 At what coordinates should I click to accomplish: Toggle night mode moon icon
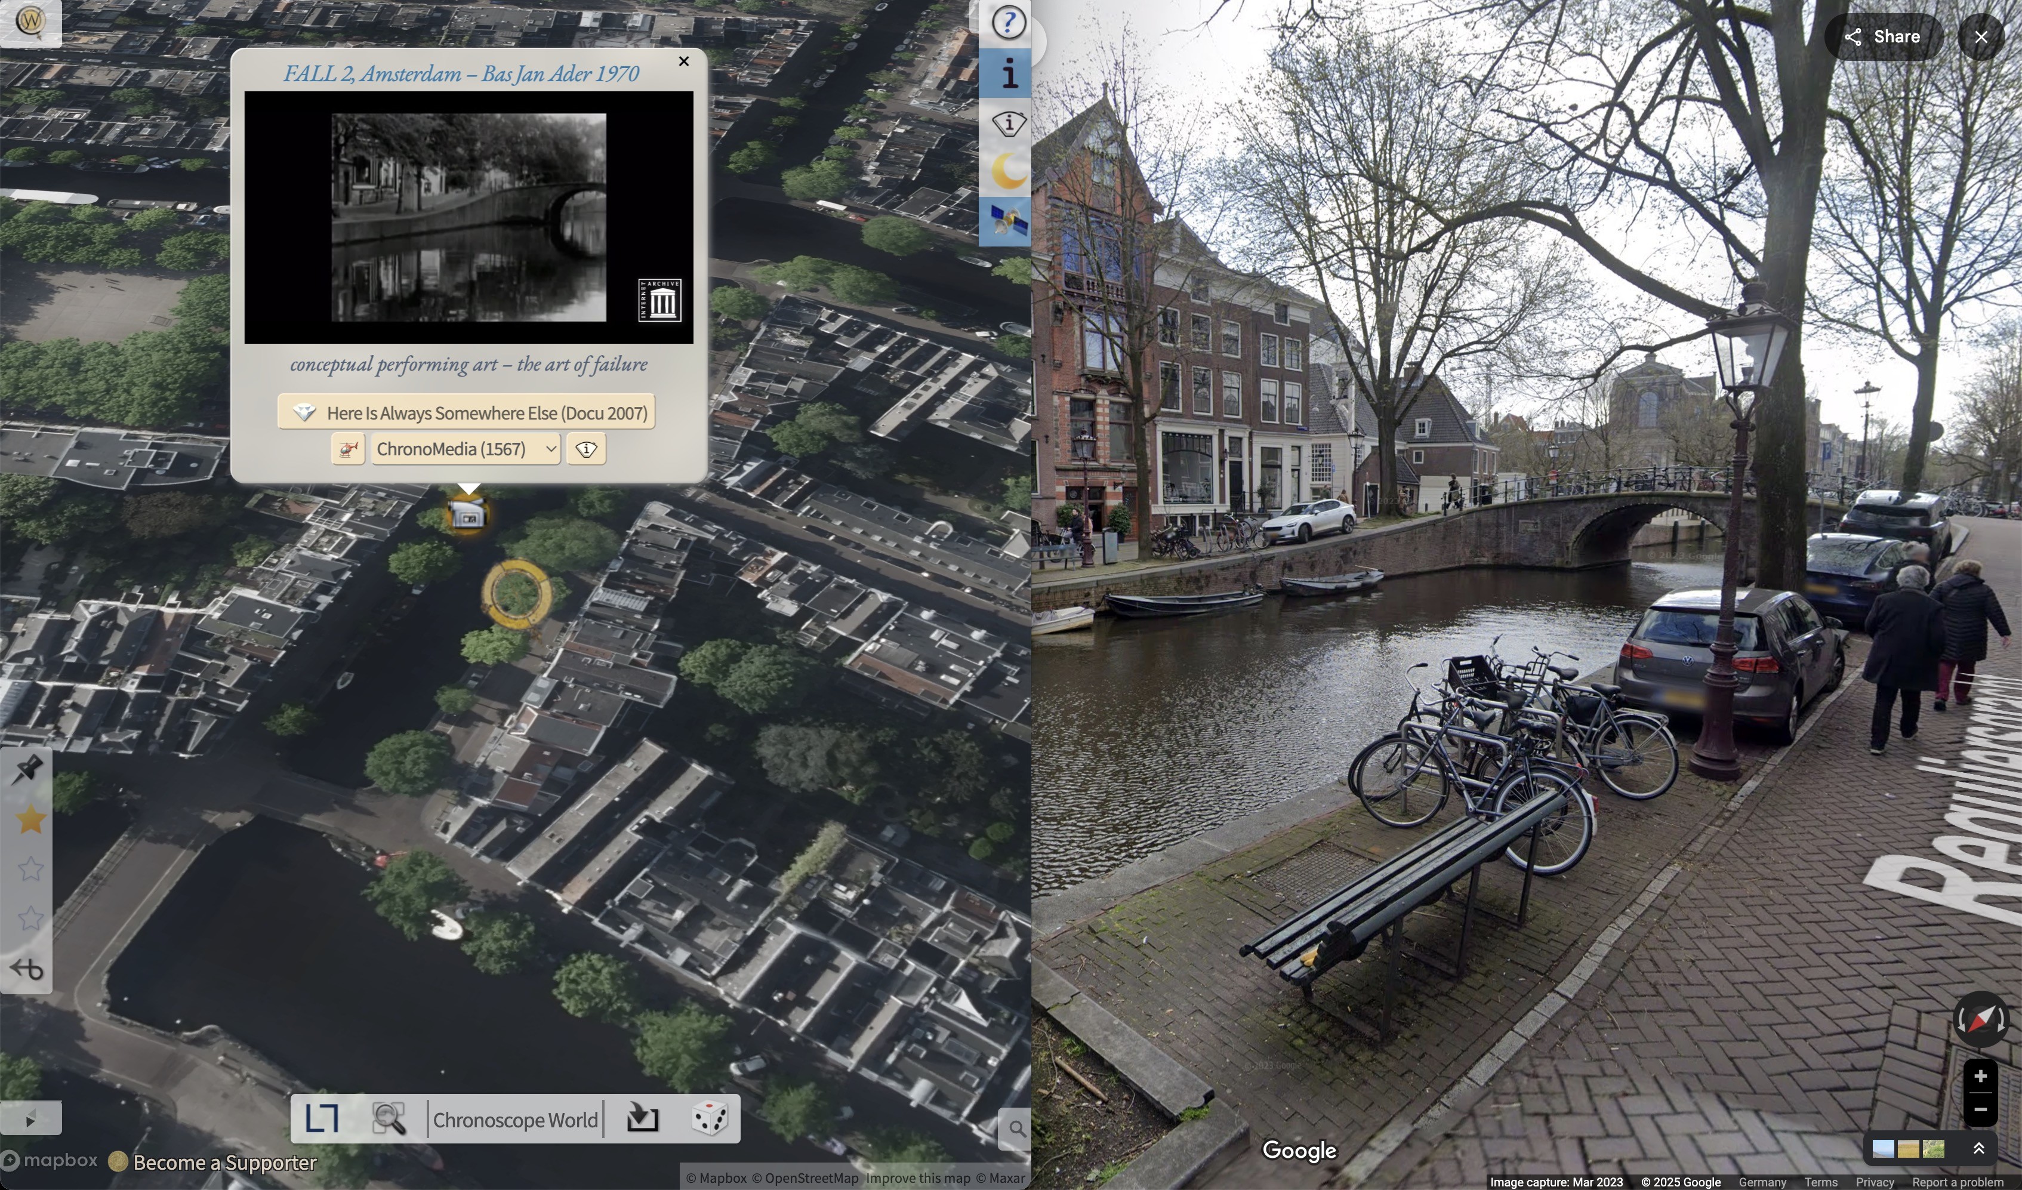tap(1008, 171)
